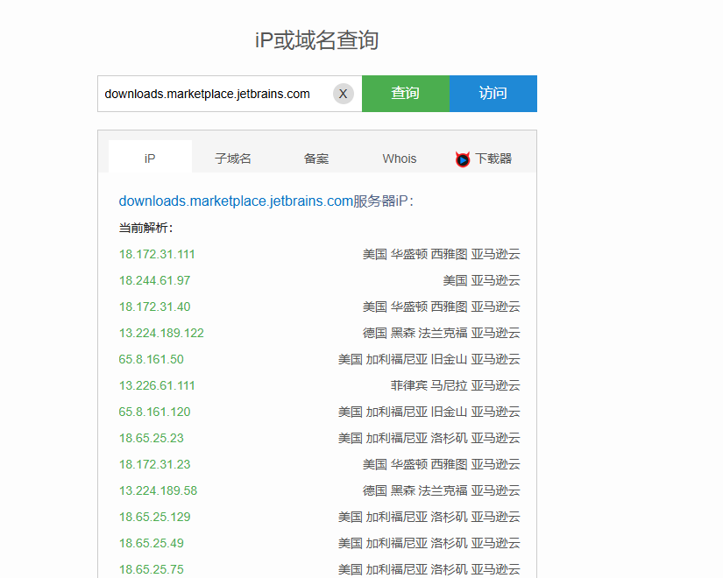The image size is (723, 578).
Task: Click IP address 13.226.61.111
Action: pyautogui.click(x=157, y=386)
